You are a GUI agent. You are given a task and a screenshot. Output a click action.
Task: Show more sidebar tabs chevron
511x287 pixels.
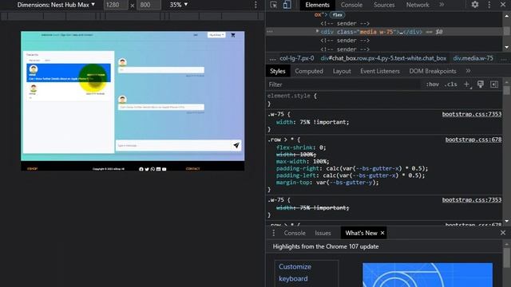(468, 71)
